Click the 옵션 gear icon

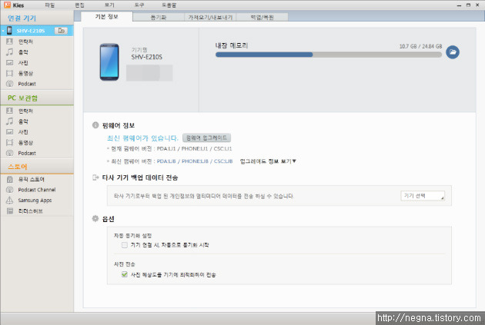pos(95,218)
